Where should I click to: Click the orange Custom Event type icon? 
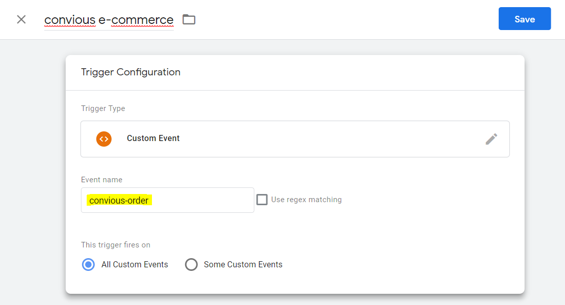tap(104, 138)
